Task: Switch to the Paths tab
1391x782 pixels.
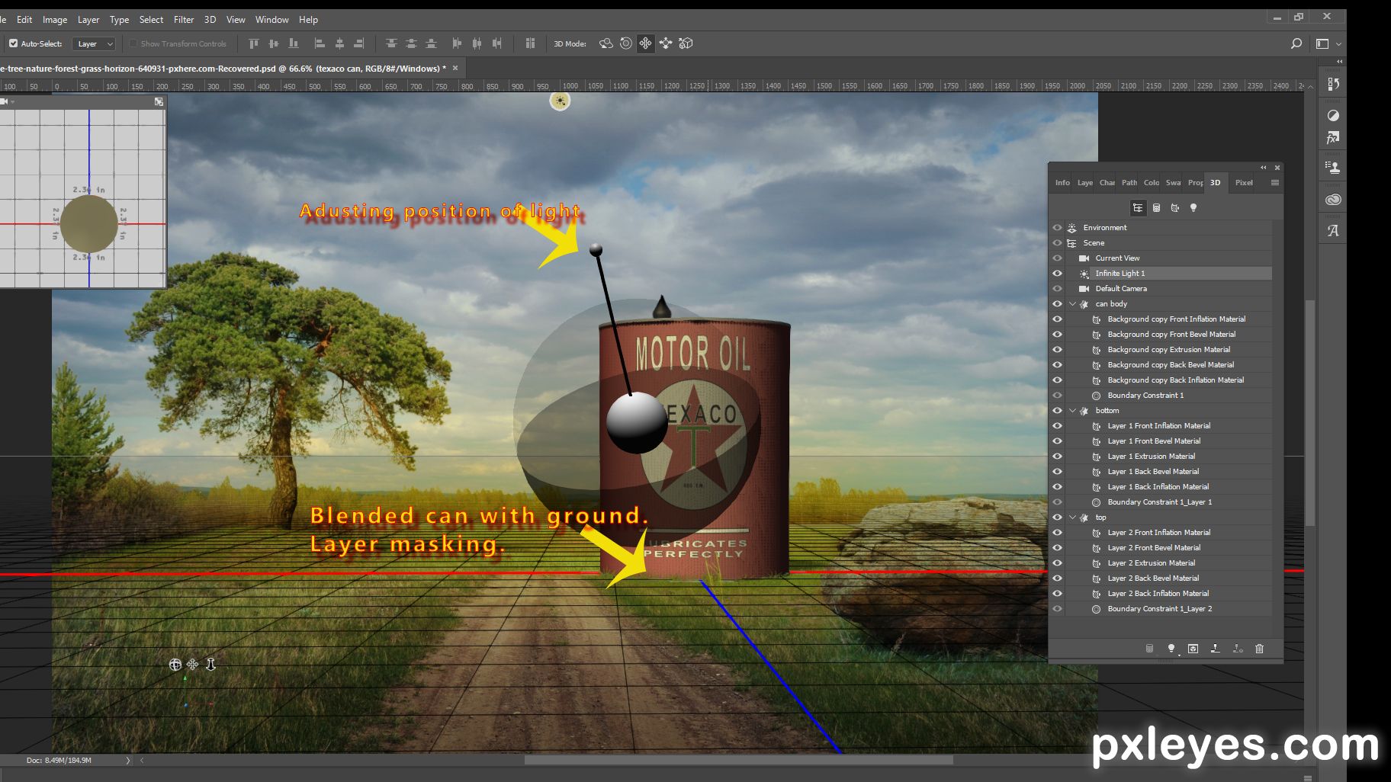Action: pyautogui.click(x=1129, y=182)
